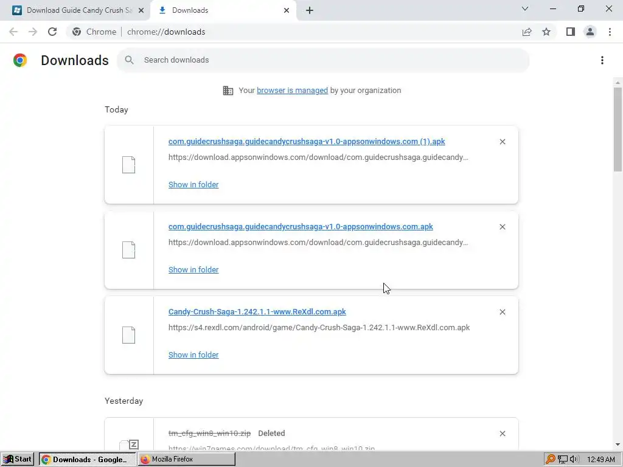Open the com.guidecrushsaga...appsonwindows.com (1).apk file link
The image size is (623, 467).
coord(307,141)
